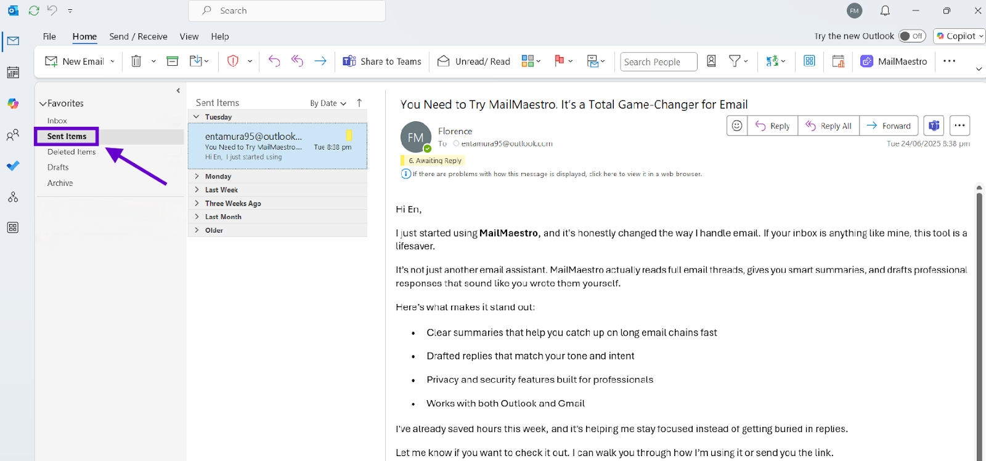Click the Search People field
The image size is (986, 461).
coord(659,62)
